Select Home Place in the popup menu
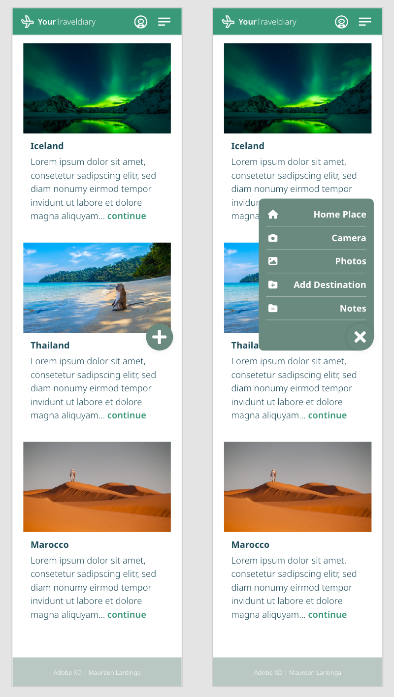The width and height of the screenshot is (394, 697). (x=316, y=214)
